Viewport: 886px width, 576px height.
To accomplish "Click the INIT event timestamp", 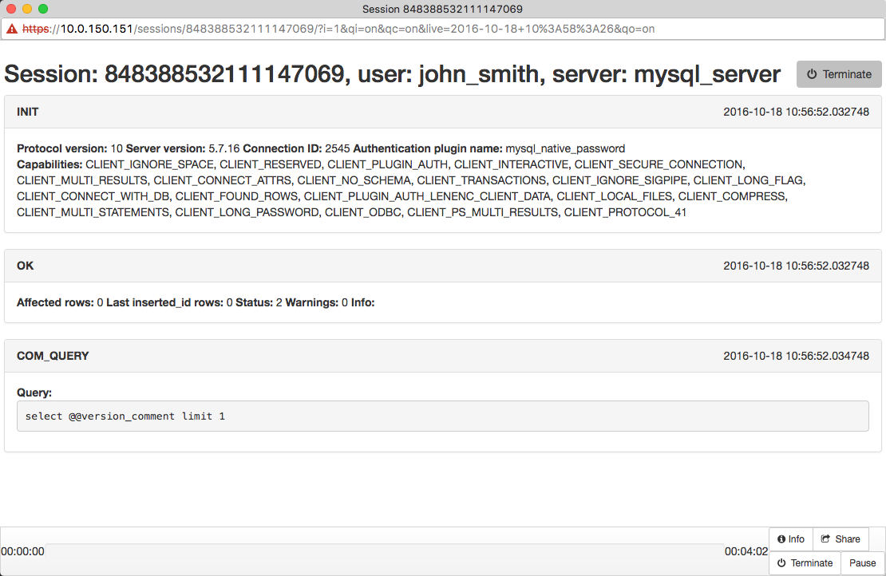I will pyautogui.click(x=796, y=112).
